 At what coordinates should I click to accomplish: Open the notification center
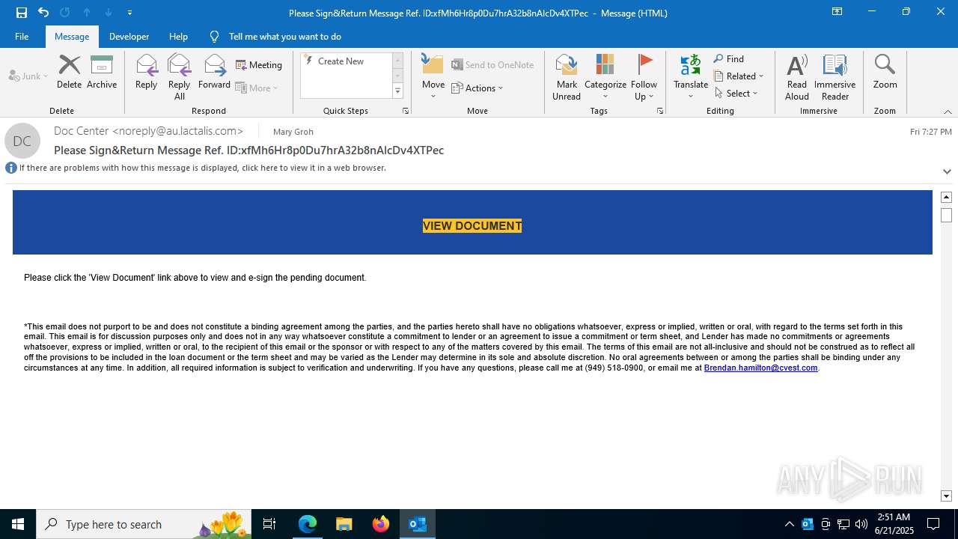point(933,524)
